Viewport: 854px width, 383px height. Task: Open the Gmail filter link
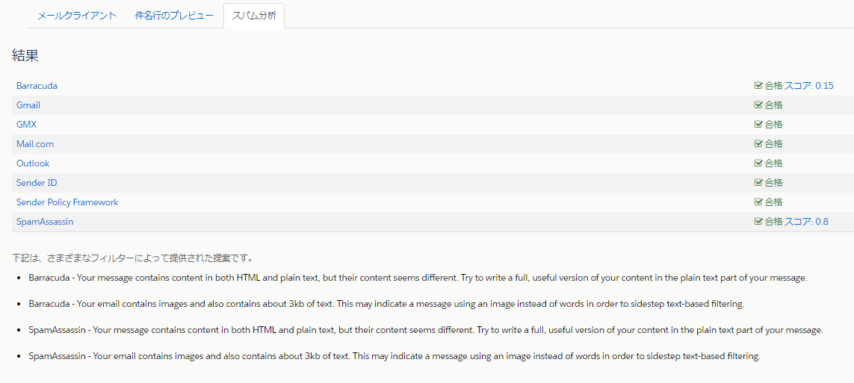pos(28,105)
